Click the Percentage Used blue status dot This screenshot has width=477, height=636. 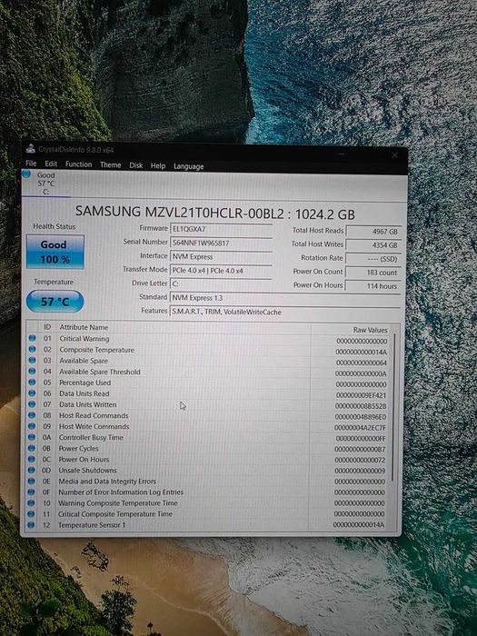(32, 383)
